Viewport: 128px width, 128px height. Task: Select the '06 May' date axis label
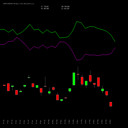(x=57, y=122)
